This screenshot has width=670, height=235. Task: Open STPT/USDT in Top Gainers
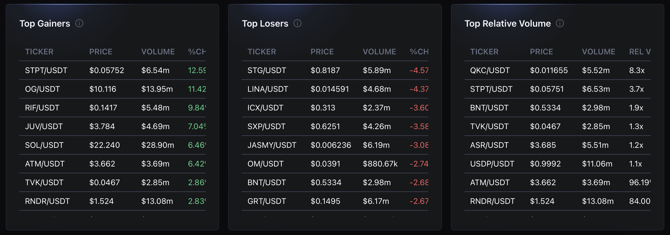click(x=46, y=70)
